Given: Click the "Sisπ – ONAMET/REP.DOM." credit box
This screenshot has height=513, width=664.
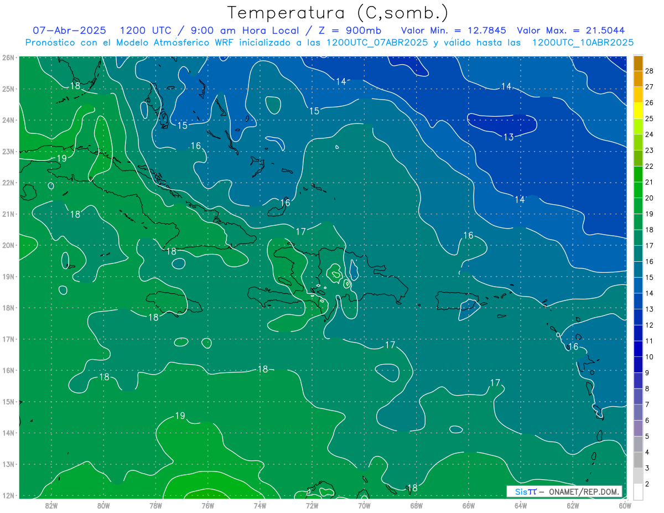Looking at the screenshot, I should click(564, 491).
